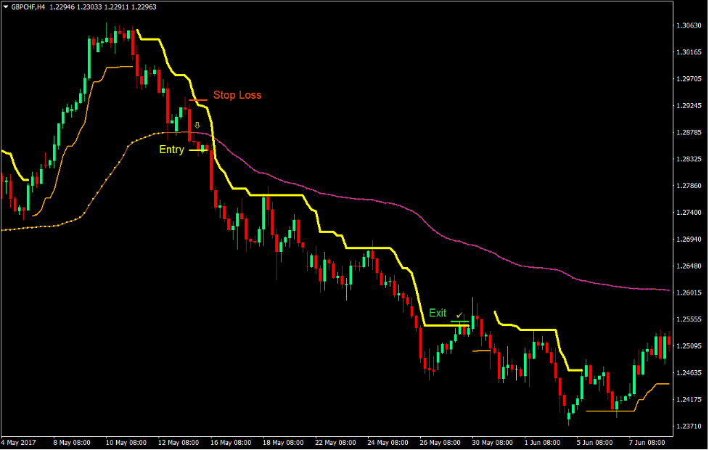The width and height of the screenshot is (709, 450).
Task: Click the Stop Loss text label
Action: (x=237, y=95)
